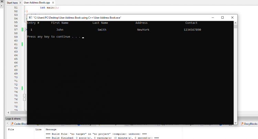The height and width of the screenshot is (139, 258).
Task: Click the NewYork address in console output
Action: pyautogui.click(x=143, y=30)
